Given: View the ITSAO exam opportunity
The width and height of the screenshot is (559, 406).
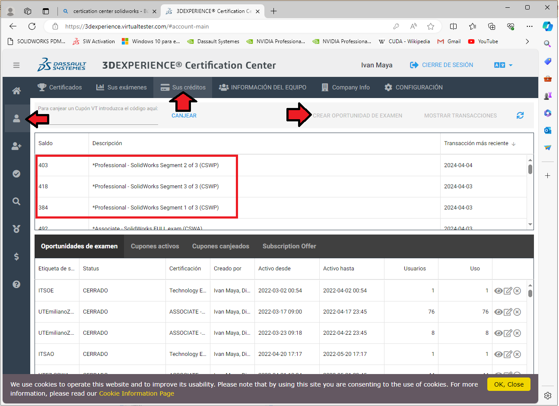Looking at the screenshot, I should coord(499,354).
